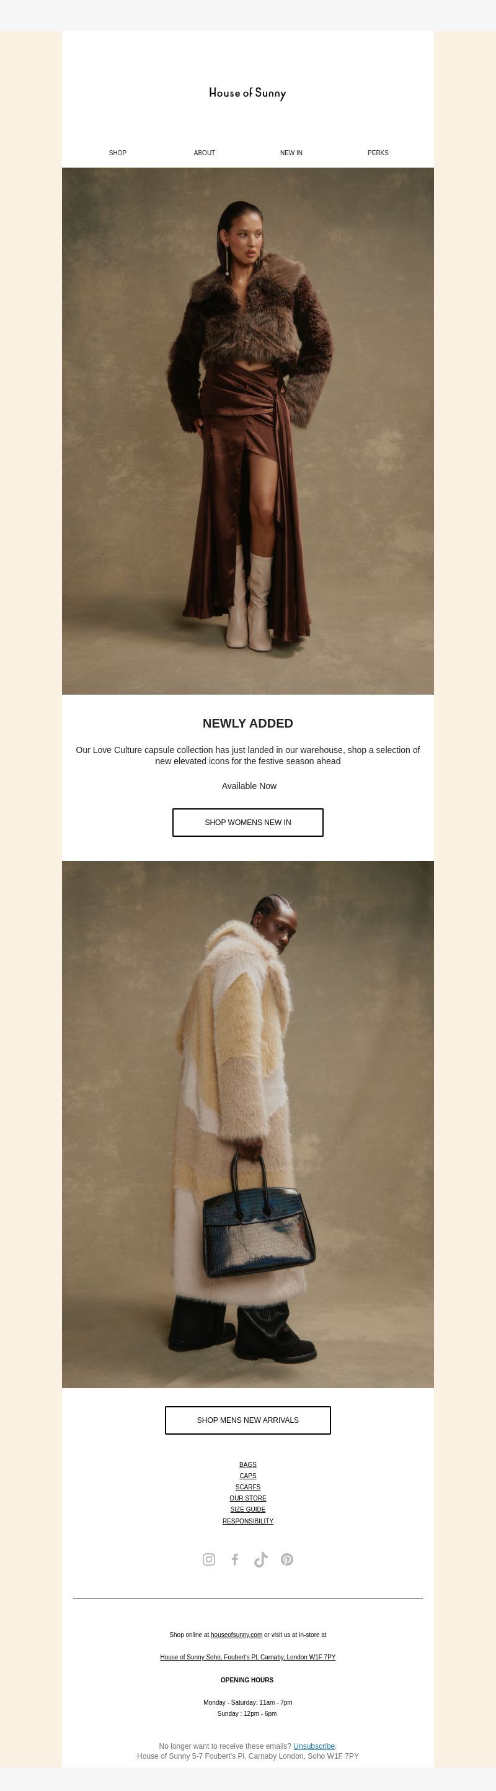
Task: Visit the OUR STORE link
Action: [248, 1497]
